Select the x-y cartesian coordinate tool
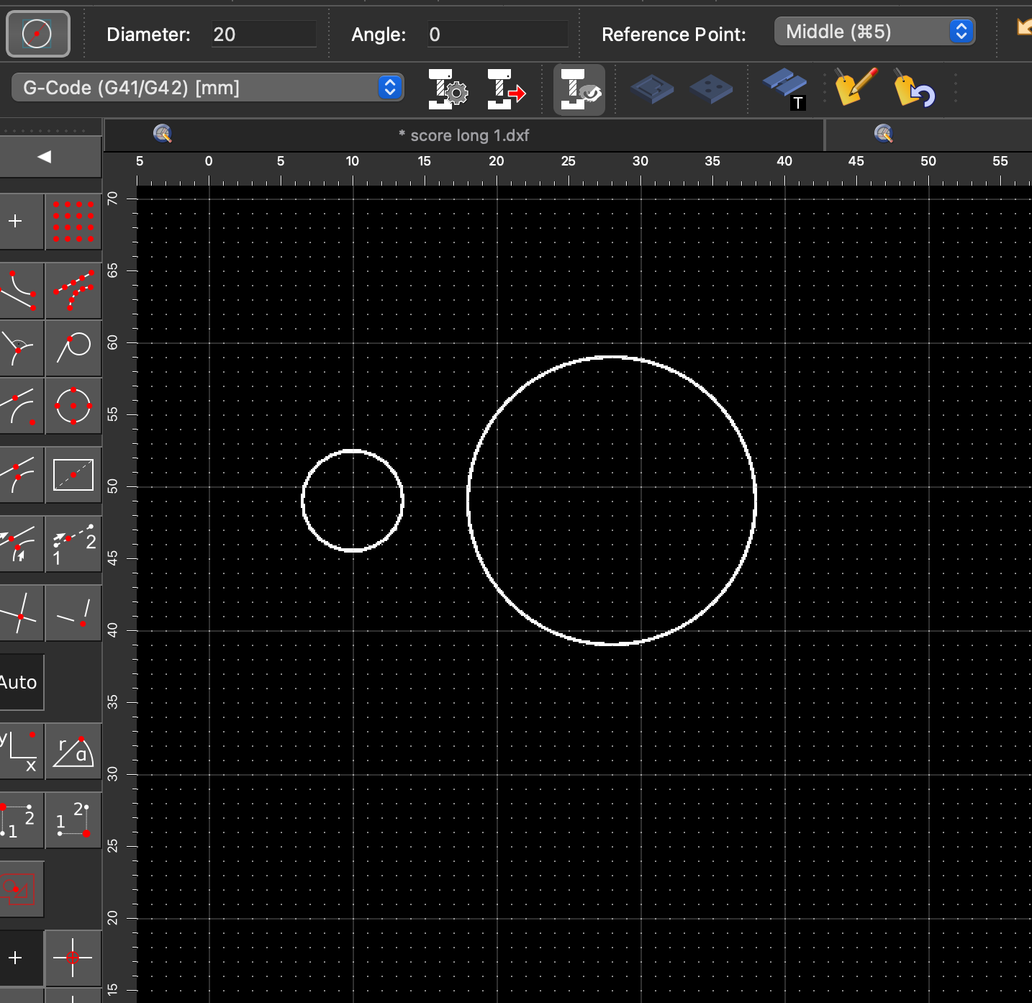Screen dimensions: 1032x1003 [21, 752]
